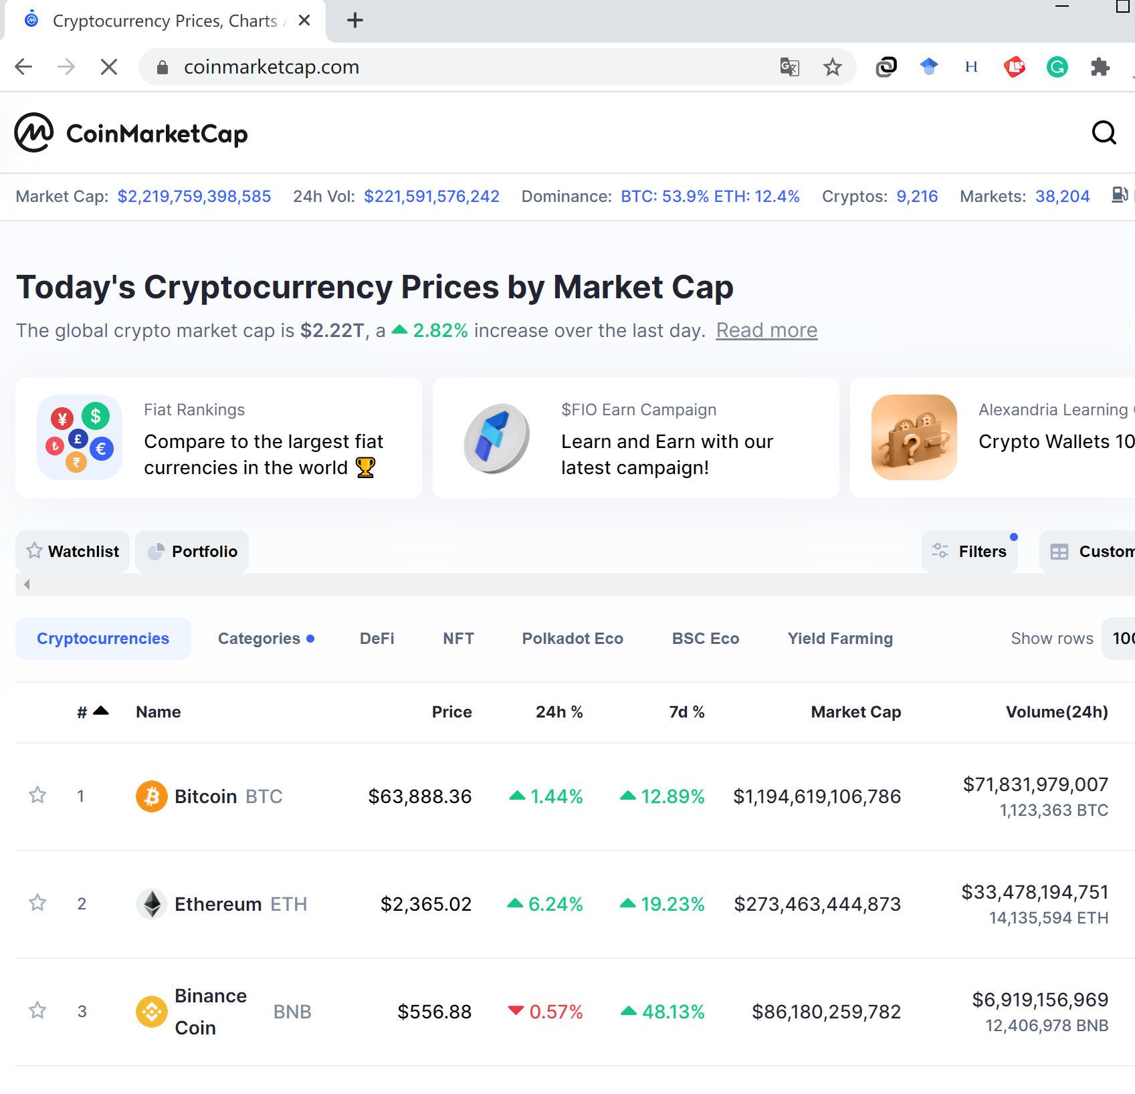The width and height of the screenshot is (1135, 1094).
Task: Follow the Read more link
Action: (766, 330)
